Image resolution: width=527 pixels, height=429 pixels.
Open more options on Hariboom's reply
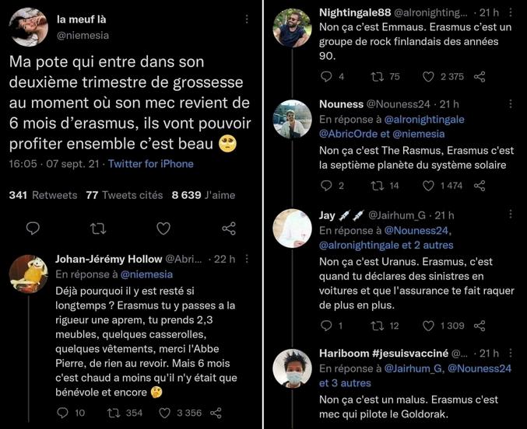pos(510,354)
